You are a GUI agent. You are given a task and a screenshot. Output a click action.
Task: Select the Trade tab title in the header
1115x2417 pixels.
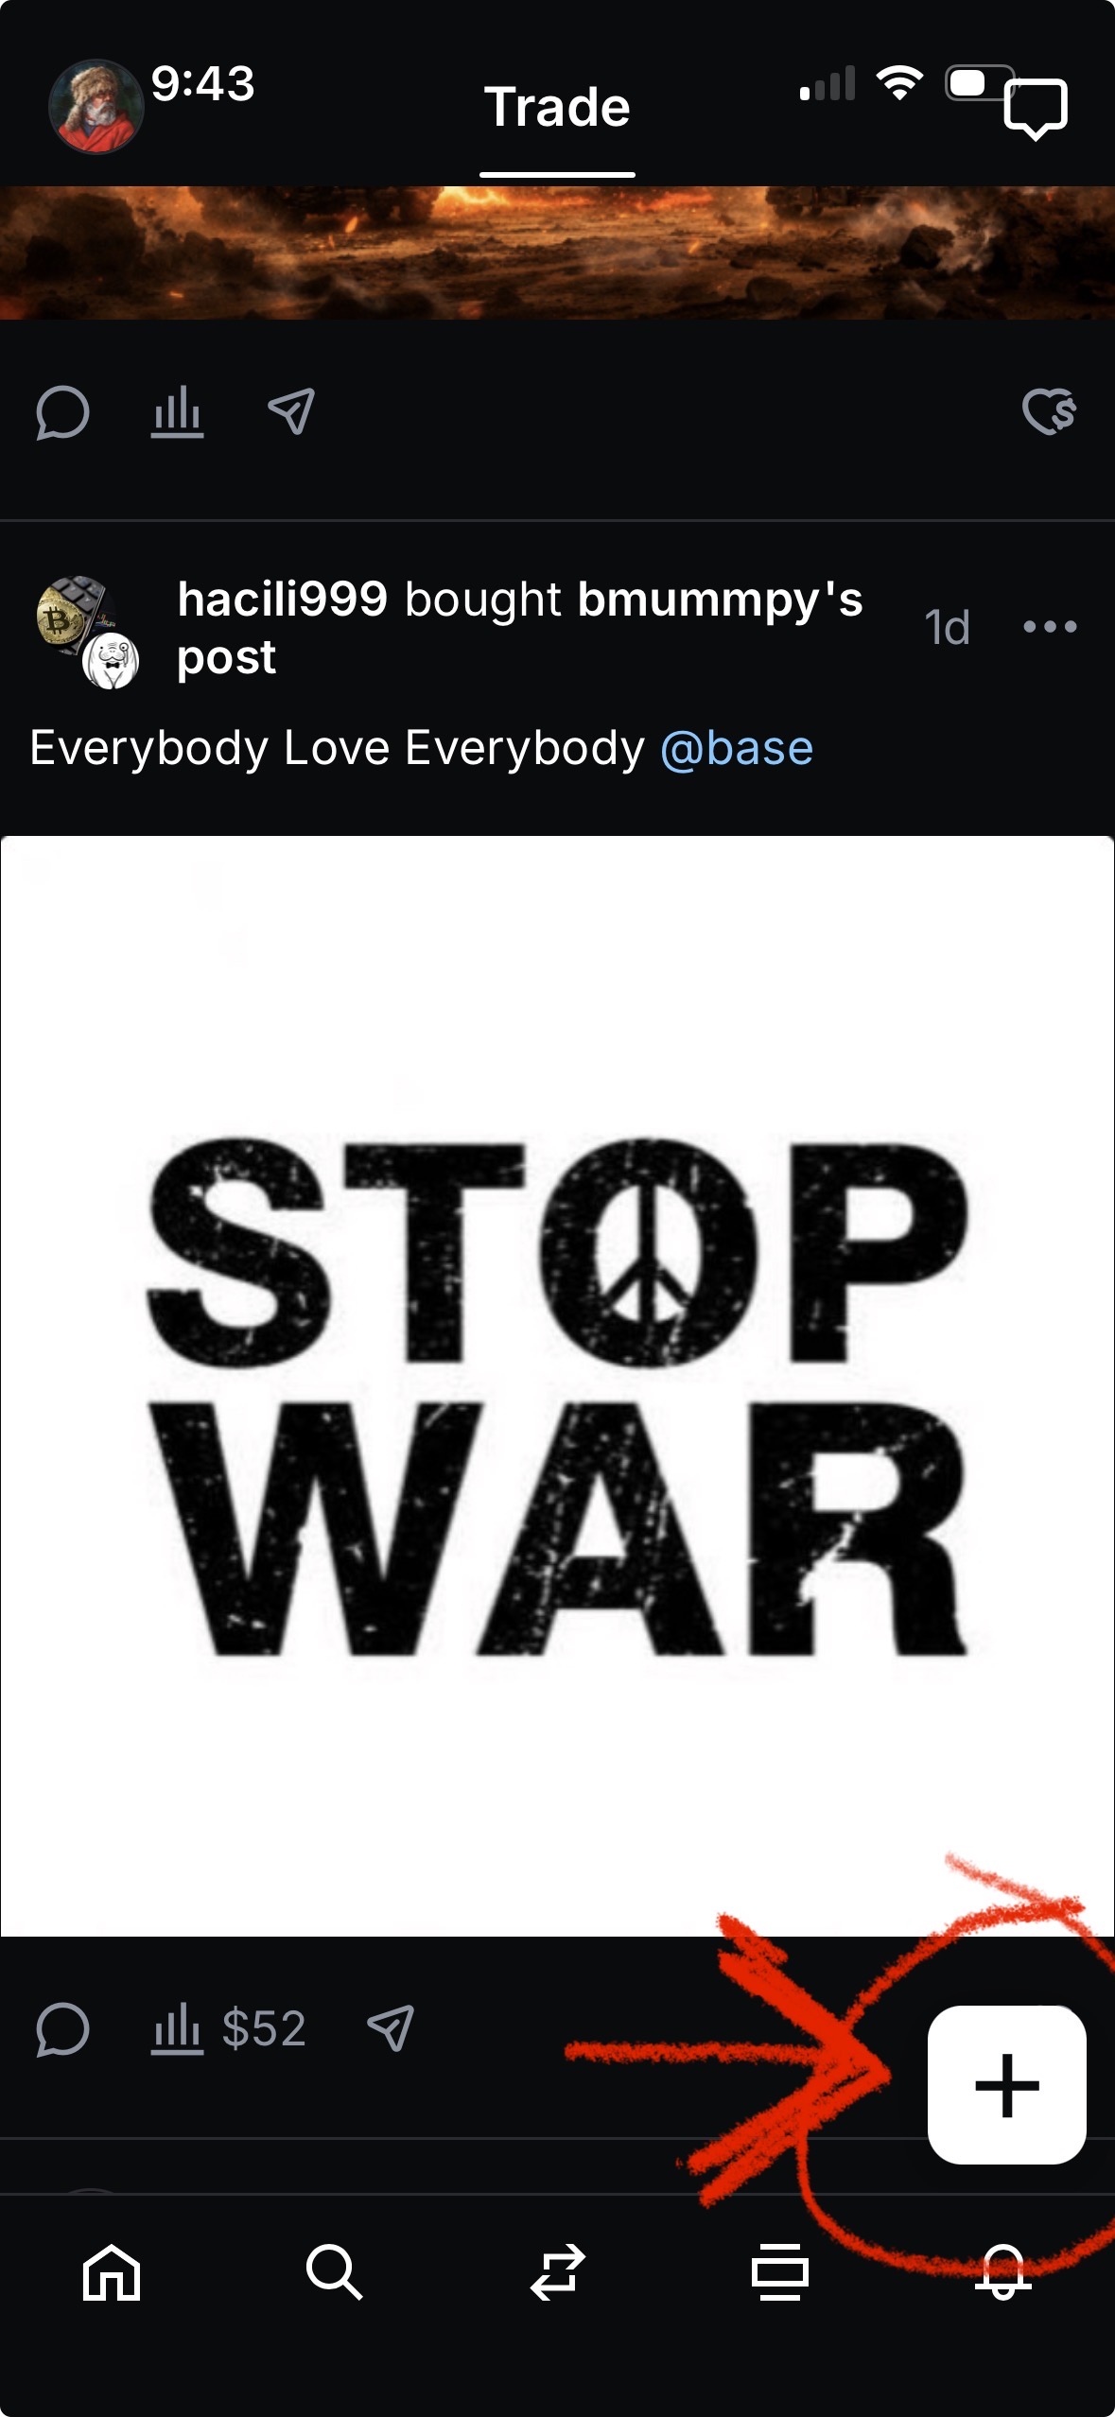click(557, 108)
